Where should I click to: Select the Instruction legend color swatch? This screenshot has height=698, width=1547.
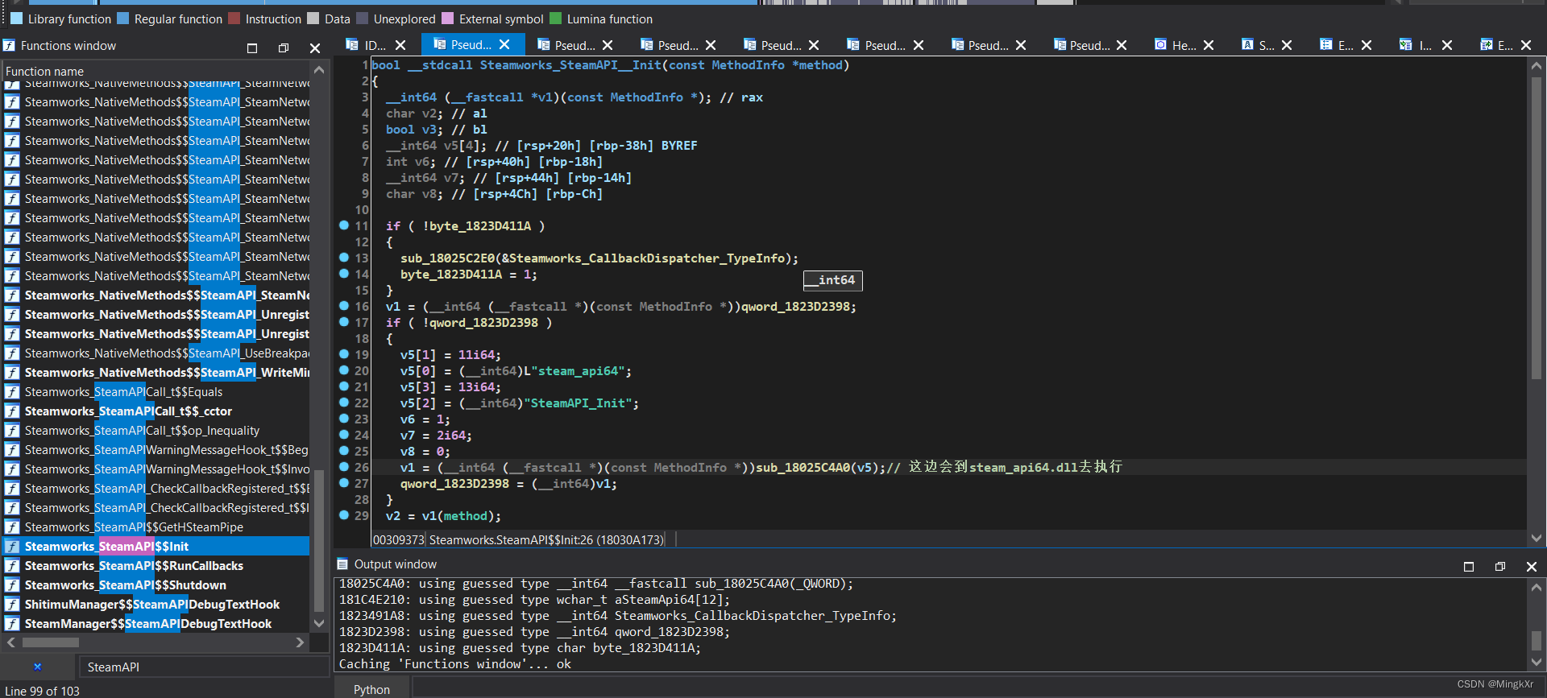pos(234,19)
